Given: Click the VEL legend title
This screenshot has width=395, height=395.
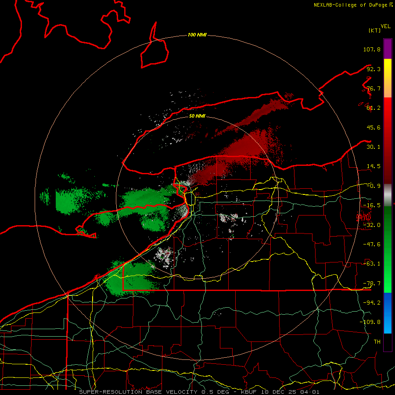Looking at the screenshot, I should tap(385, 26).
